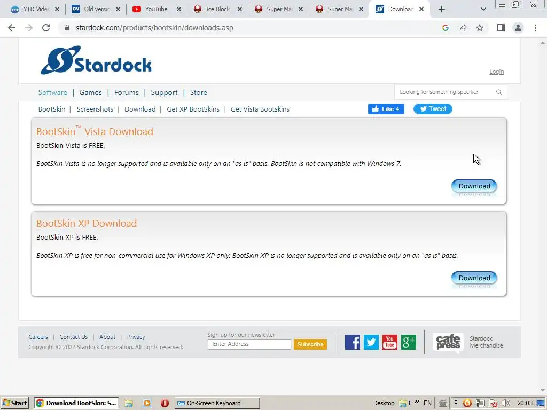Screen dimensions: 547x410
Task: Open Get Vista Bootskins link
Action: [260, 109]
